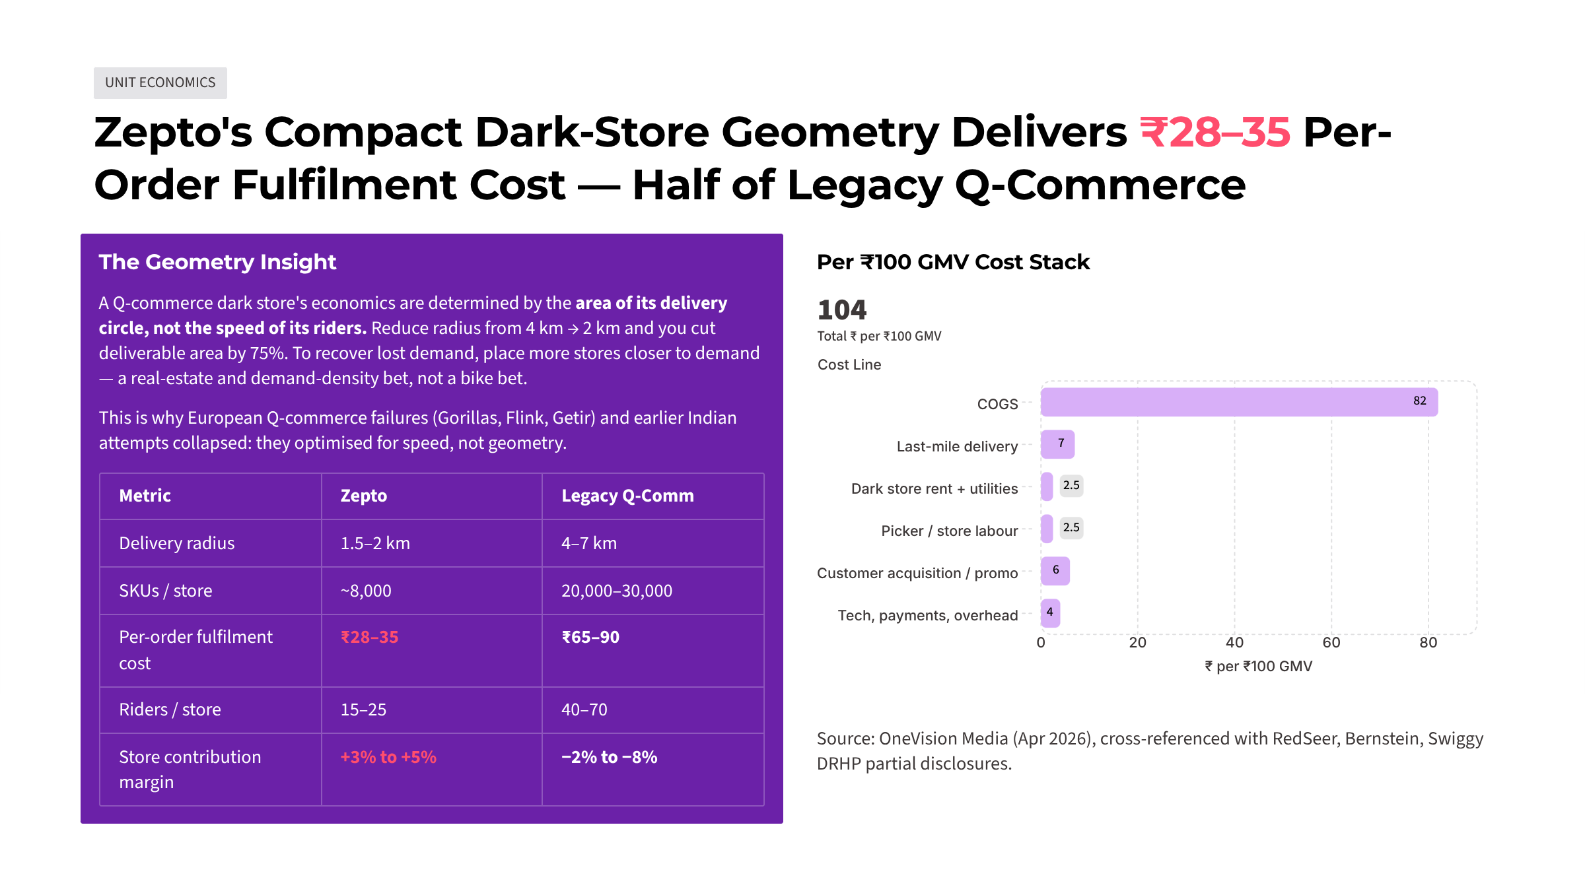Click the 'Riders / store' row label

170,709
